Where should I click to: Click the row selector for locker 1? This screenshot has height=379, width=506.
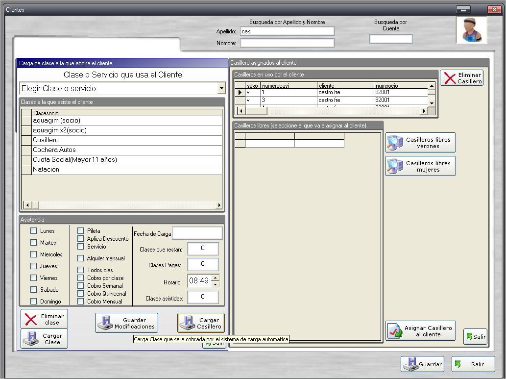[240, 92]
